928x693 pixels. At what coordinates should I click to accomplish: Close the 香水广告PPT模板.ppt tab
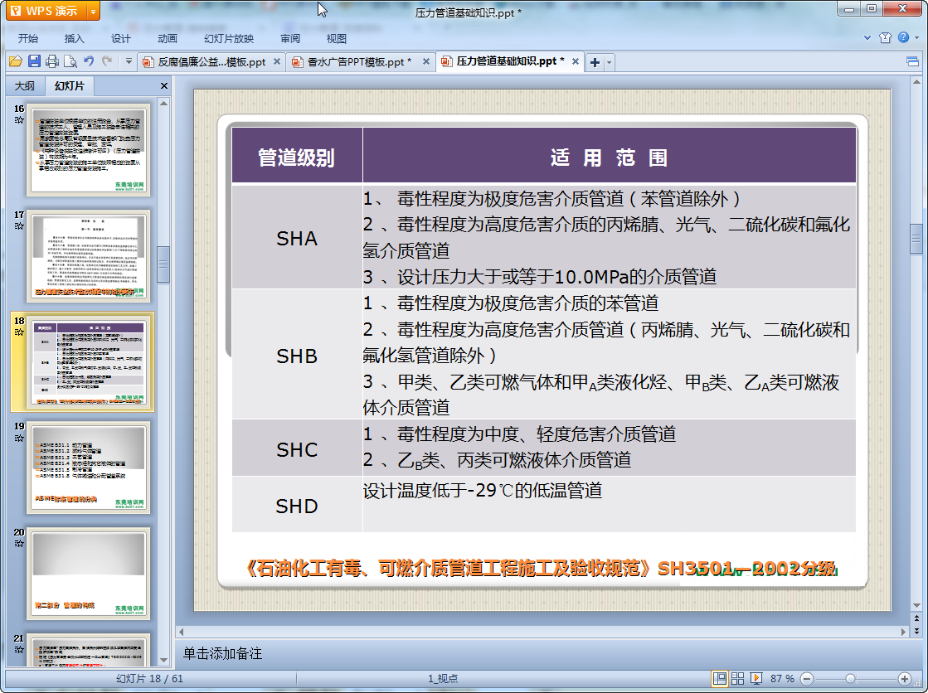click(x=425, y=61)
